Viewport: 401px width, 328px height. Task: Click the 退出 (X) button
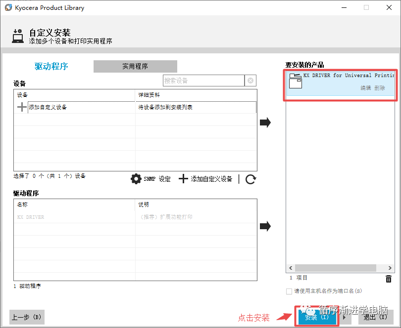coord(375,317)
